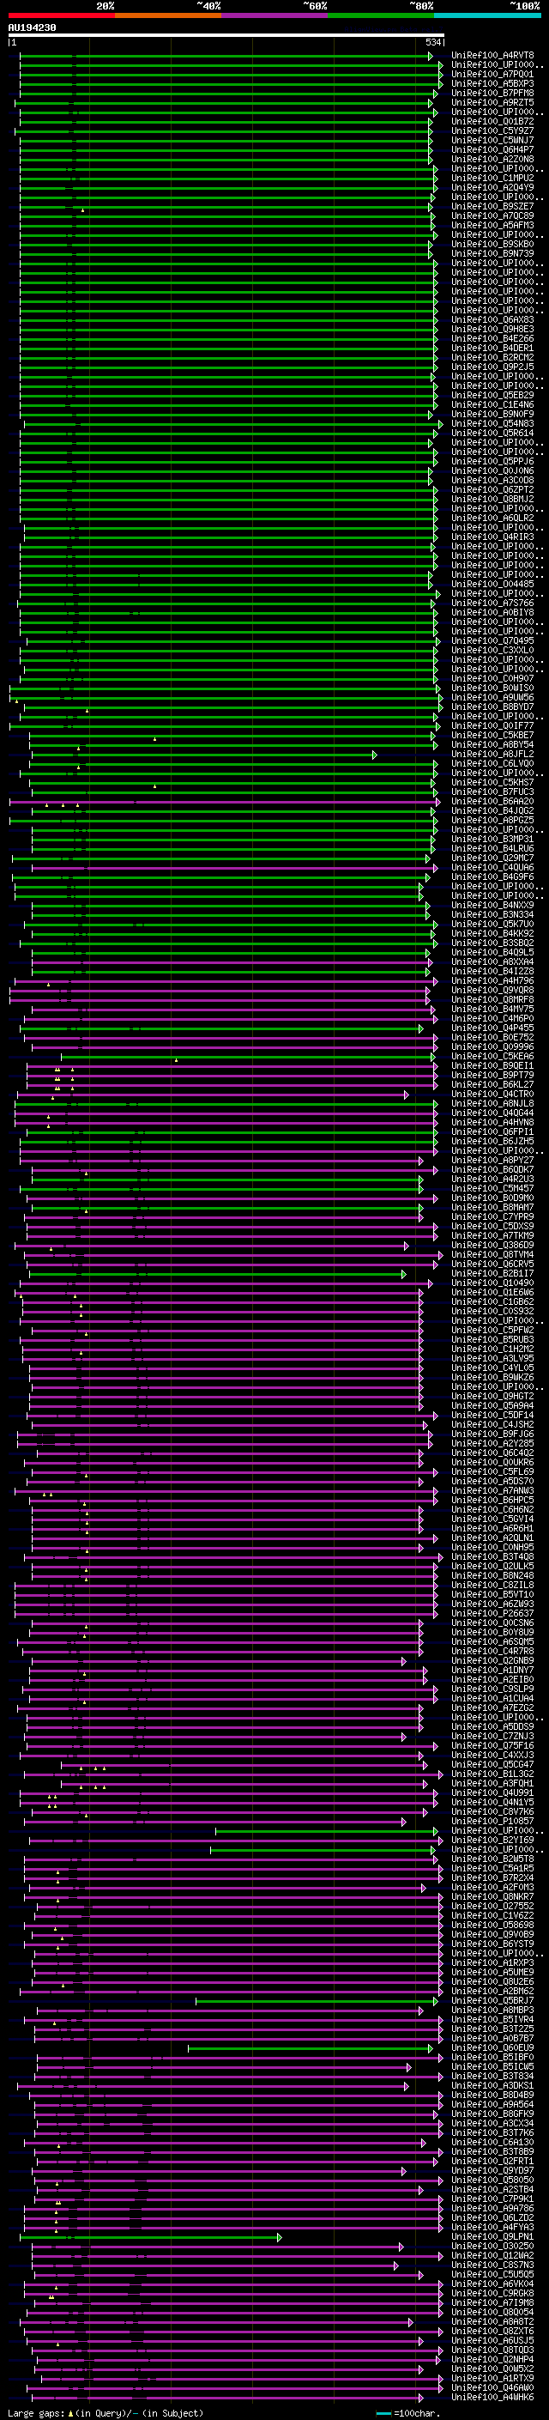Click the purple ~60% identity legend segment

[274, 15]
